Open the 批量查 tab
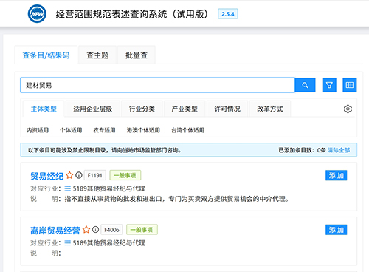 coord(137,55)
